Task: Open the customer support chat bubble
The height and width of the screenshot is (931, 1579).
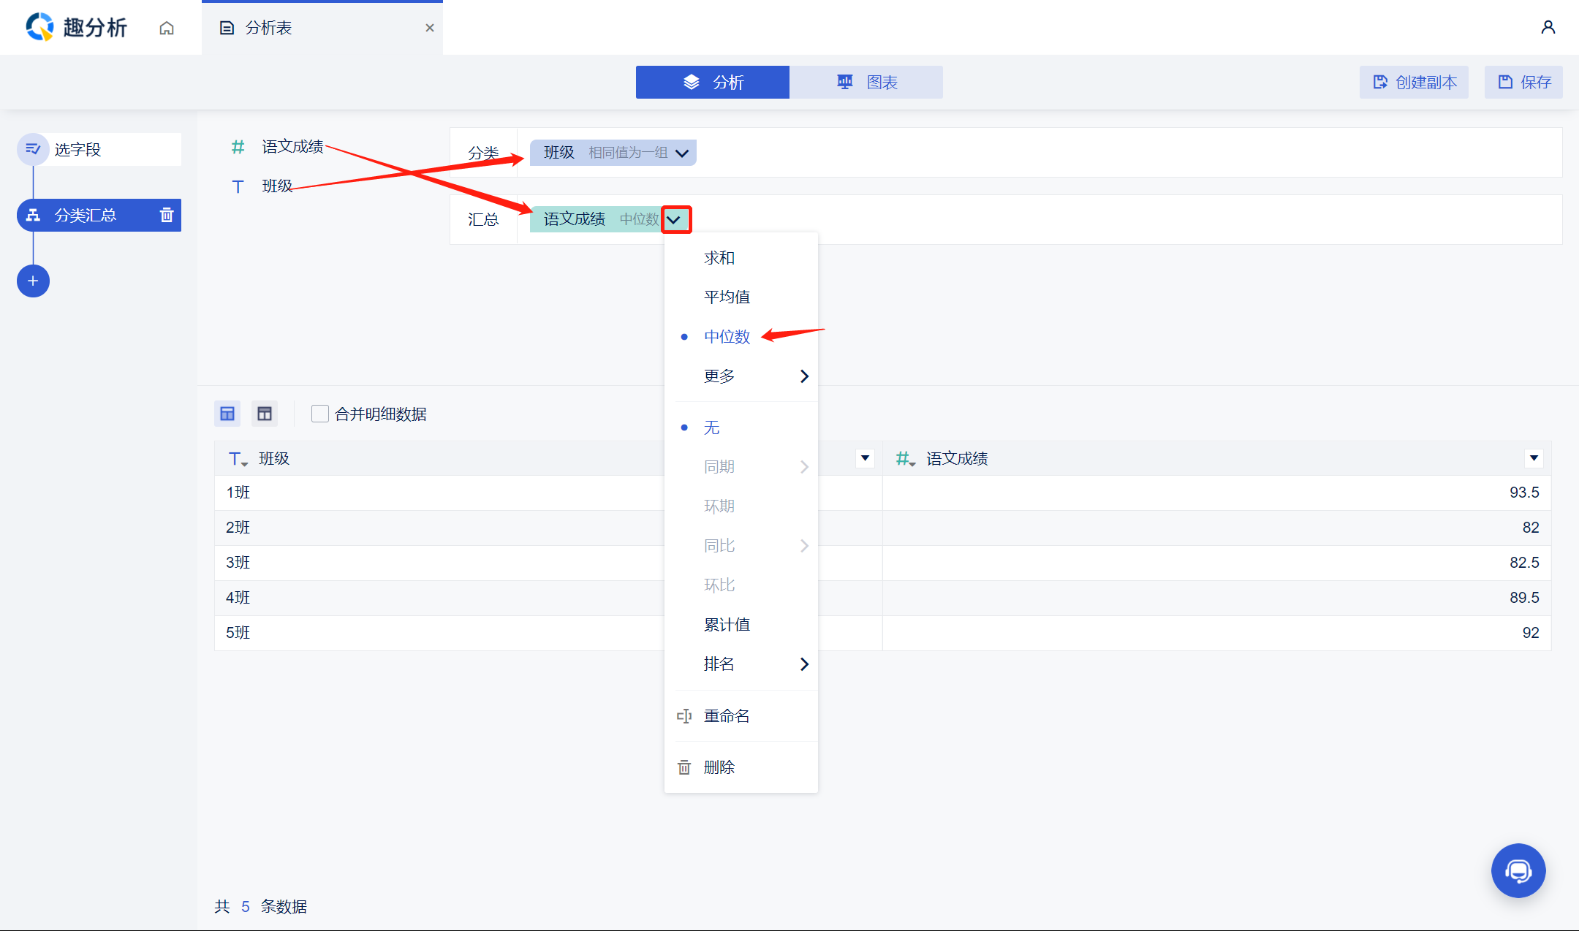Action: click(1518, 870)
